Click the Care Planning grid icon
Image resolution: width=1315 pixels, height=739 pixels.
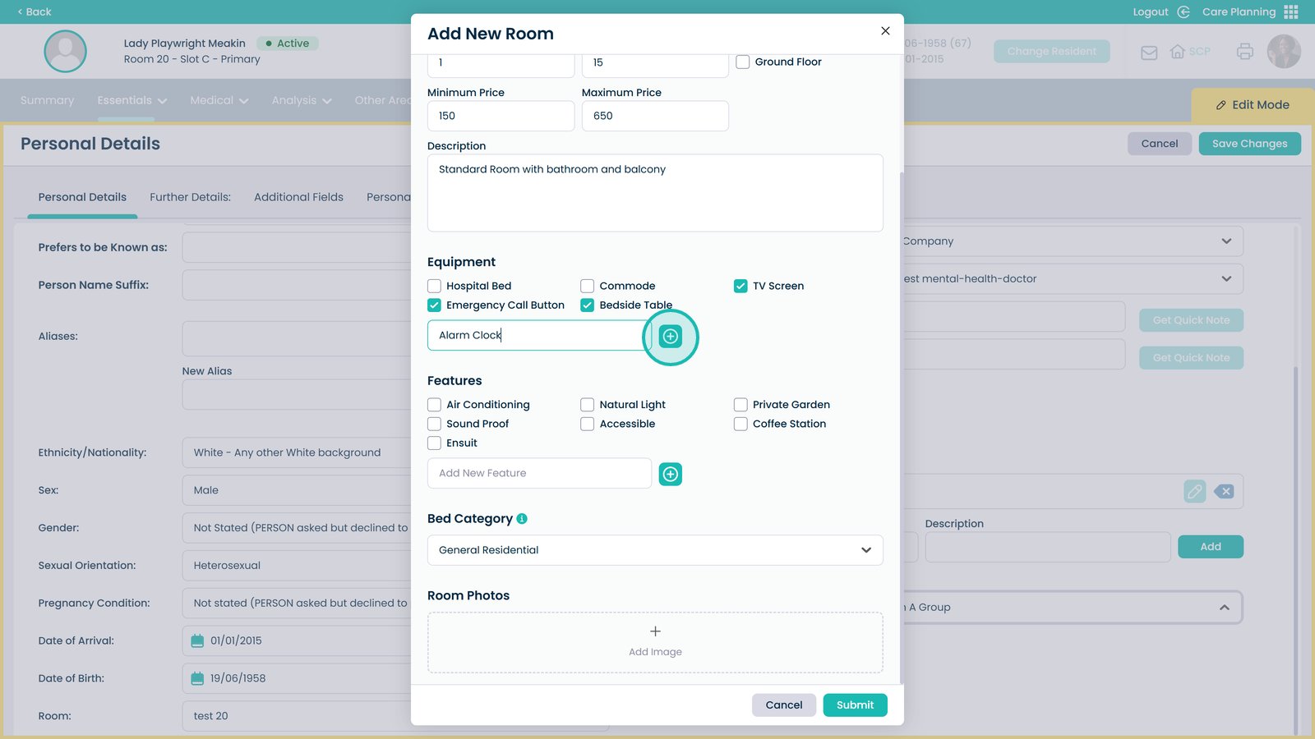[x=1291, y=12]
